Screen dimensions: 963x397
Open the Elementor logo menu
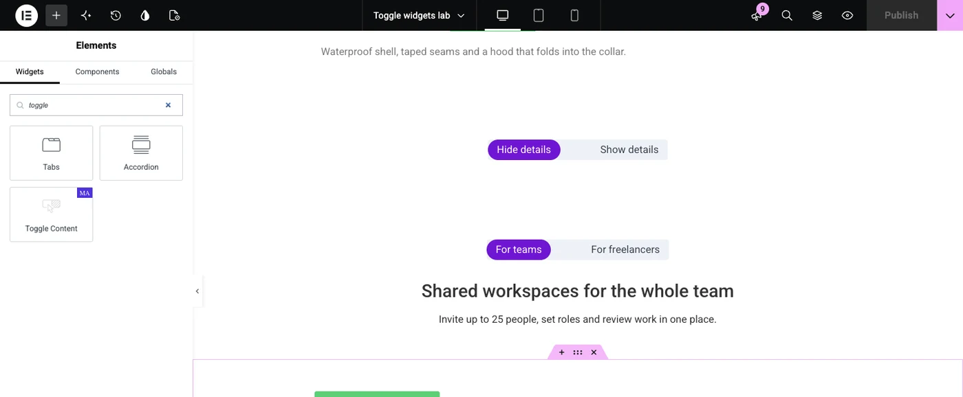tap(26, 15)
